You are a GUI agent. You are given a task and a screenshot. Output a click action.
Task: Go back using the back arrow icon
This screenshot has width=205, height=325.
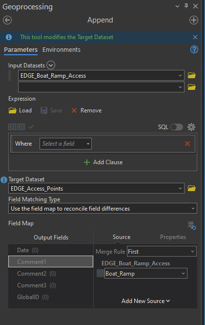7,21
